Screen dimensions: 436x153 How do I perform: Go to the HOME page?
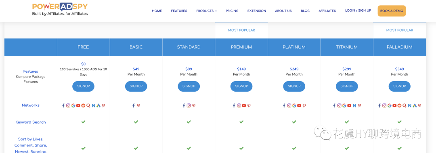[157, 11]
